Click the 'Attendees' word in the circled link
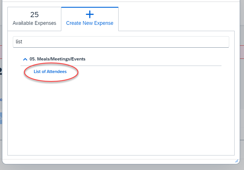This screenshot has height=170, width=244. point(57,72)
